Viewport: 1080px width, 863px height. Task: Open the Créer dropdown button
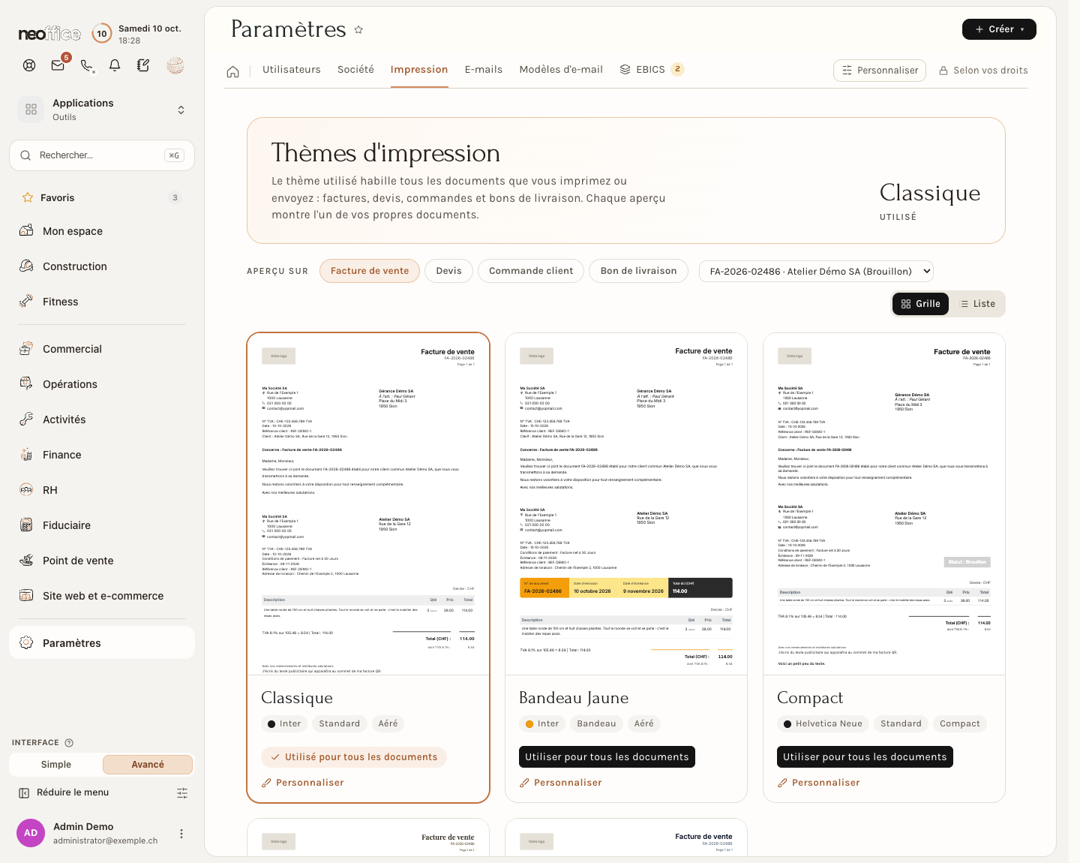(x=999, y=29)
